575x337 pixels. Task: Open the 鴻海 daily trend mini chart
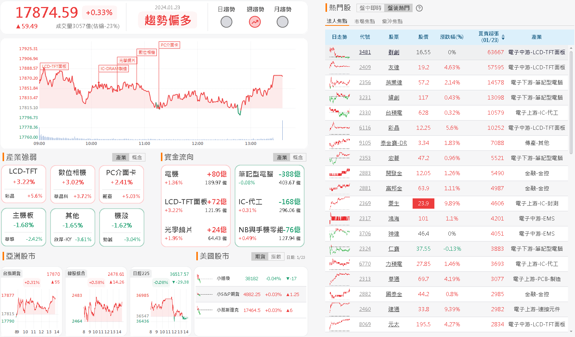tap(340, 219)
